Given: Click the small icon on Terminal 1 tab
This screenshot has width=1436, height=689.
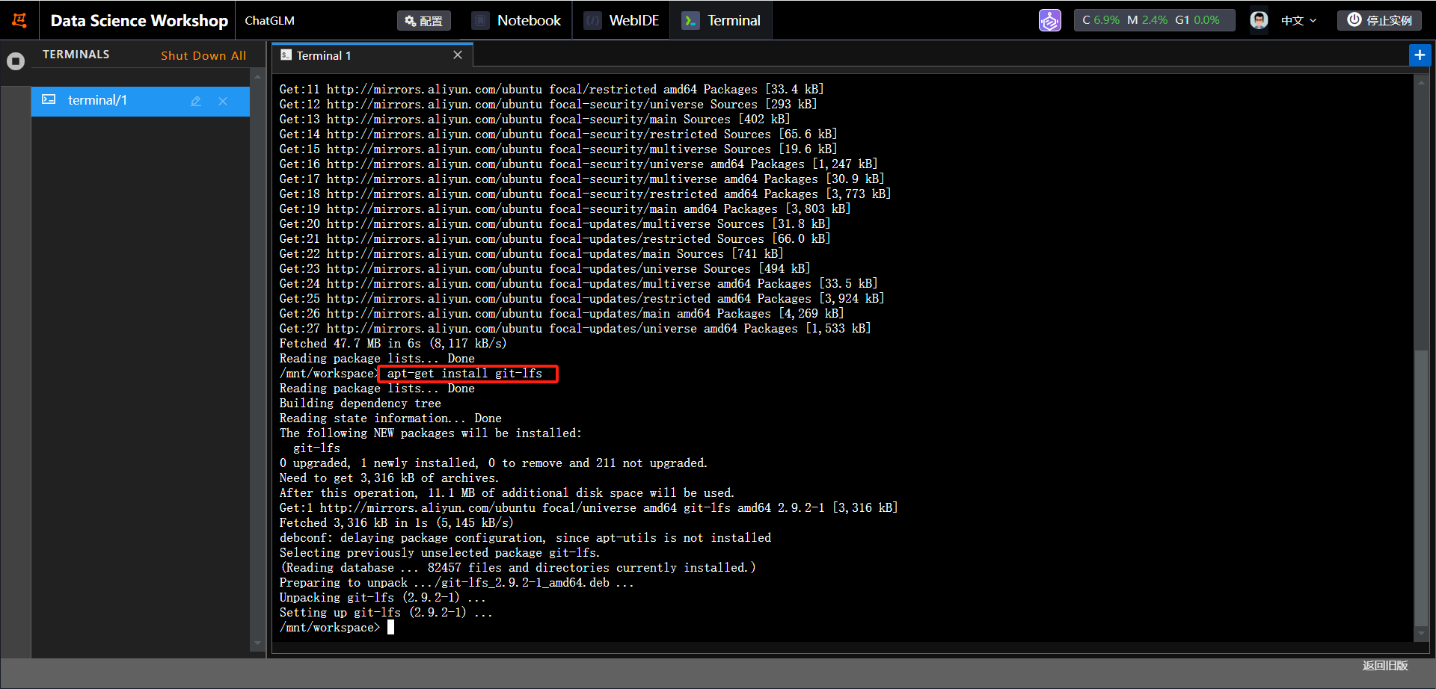Looking at the screenshot, I should [x=286, y=55].
